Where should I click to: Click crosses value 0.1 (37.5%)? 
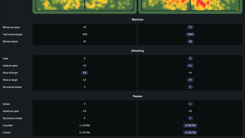[x=85, y=133]
